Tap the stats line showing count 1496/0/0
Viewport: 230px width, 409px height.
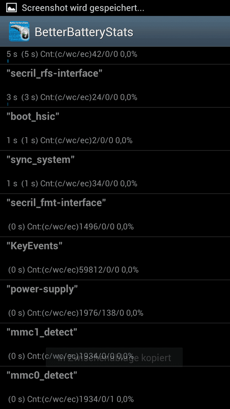click(x=71, y=227)
